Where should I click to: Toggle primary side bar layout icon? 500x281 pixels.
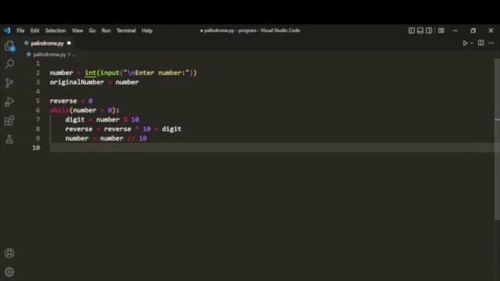point(412,30)
